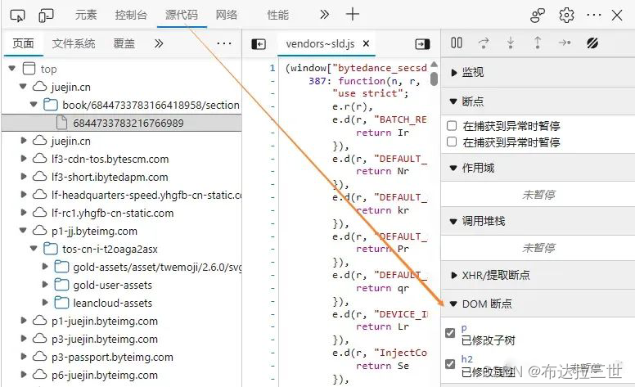Screen dimensions: 635x387
Task: Click the top frame icon
Action: (x=29, y=69)
